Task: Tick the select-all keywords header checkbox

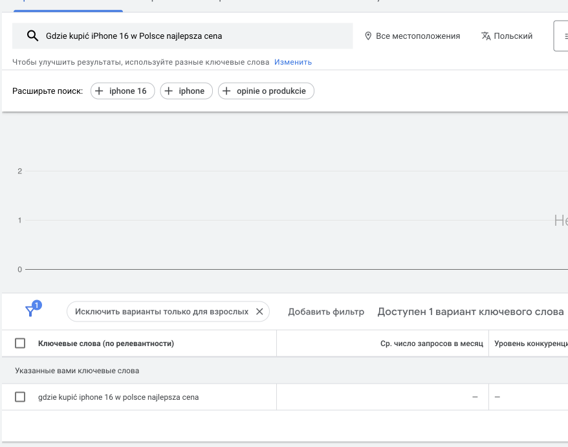Action: (20, 343)
